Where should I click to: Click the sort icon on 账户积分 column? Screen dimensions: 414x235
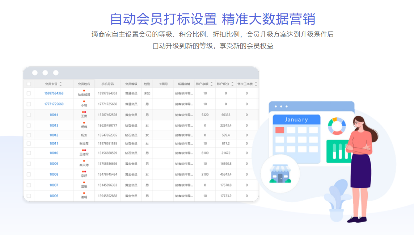tap(232, 83)
